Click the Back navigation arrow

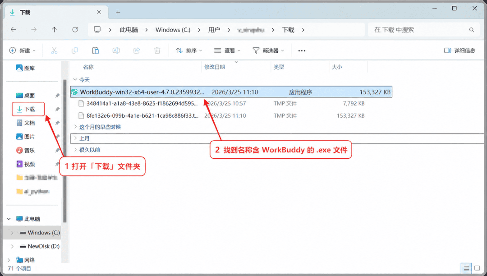(14, 29)
